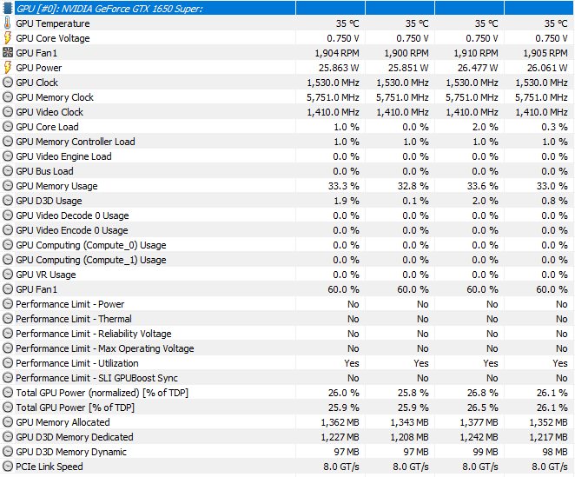Select the PCIe Link Speed label
The image size is (575, 477).
[50, 467]
